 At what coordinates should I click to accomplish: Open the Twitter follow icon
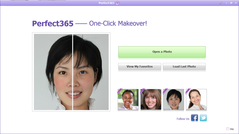tap(203, 118)
